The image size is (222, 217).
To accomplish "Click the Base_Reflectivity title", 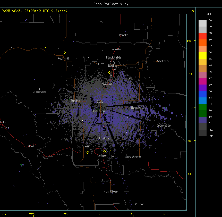I will [111, 4].
